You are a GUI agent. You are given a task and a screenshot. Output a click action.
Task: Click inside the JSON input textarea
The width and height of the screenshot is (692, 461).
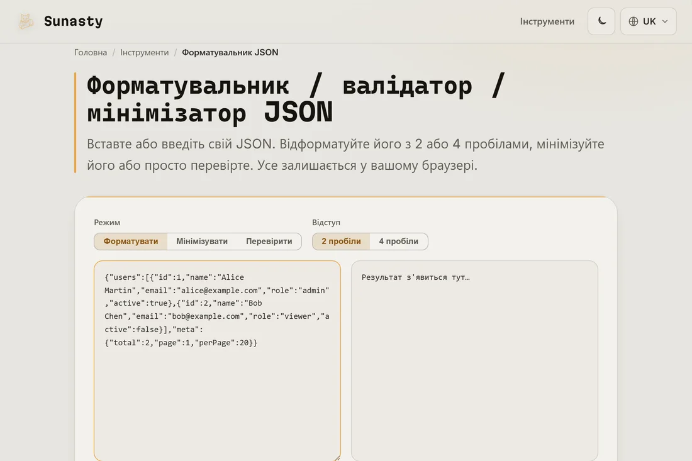tap(217, 360)
